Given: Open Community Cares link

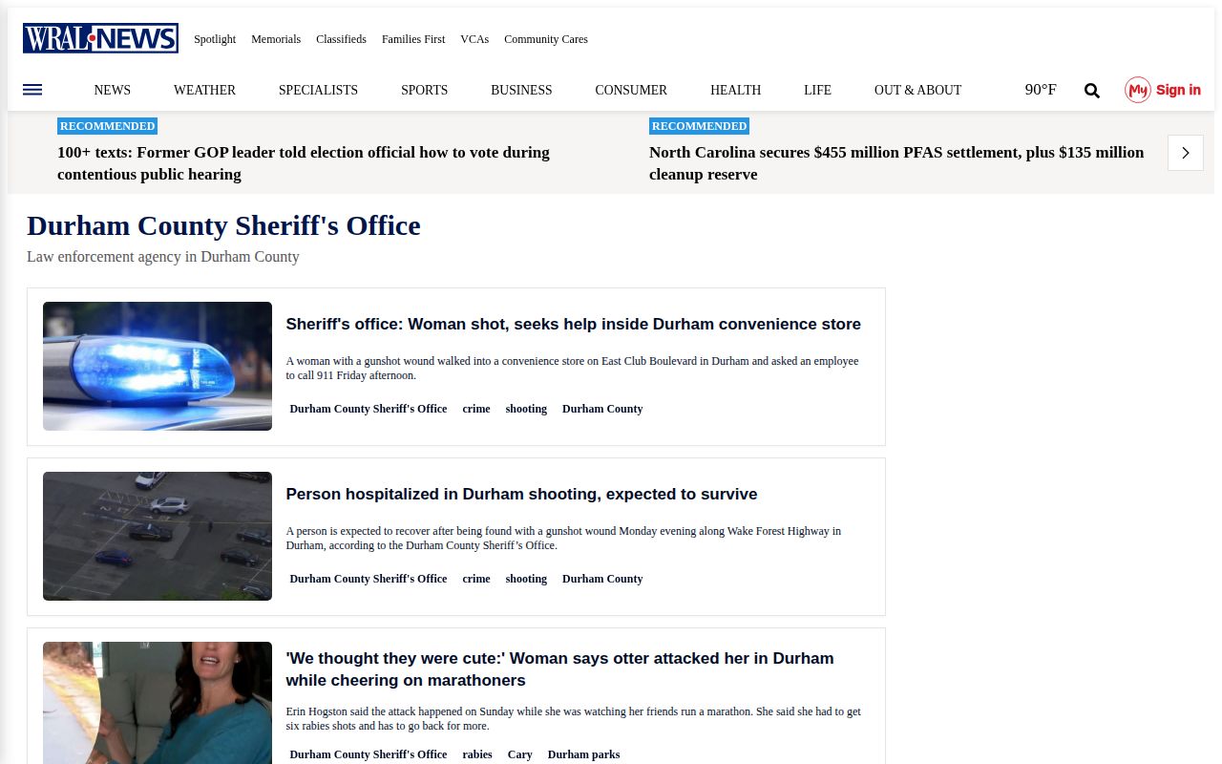Looking at the screenshot, I should pos(546,39).
